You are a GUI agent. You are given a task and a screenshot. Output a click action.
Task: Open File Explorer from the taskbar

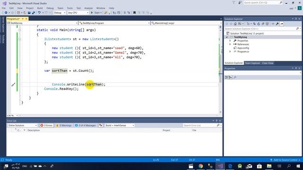tap(269, 166)
